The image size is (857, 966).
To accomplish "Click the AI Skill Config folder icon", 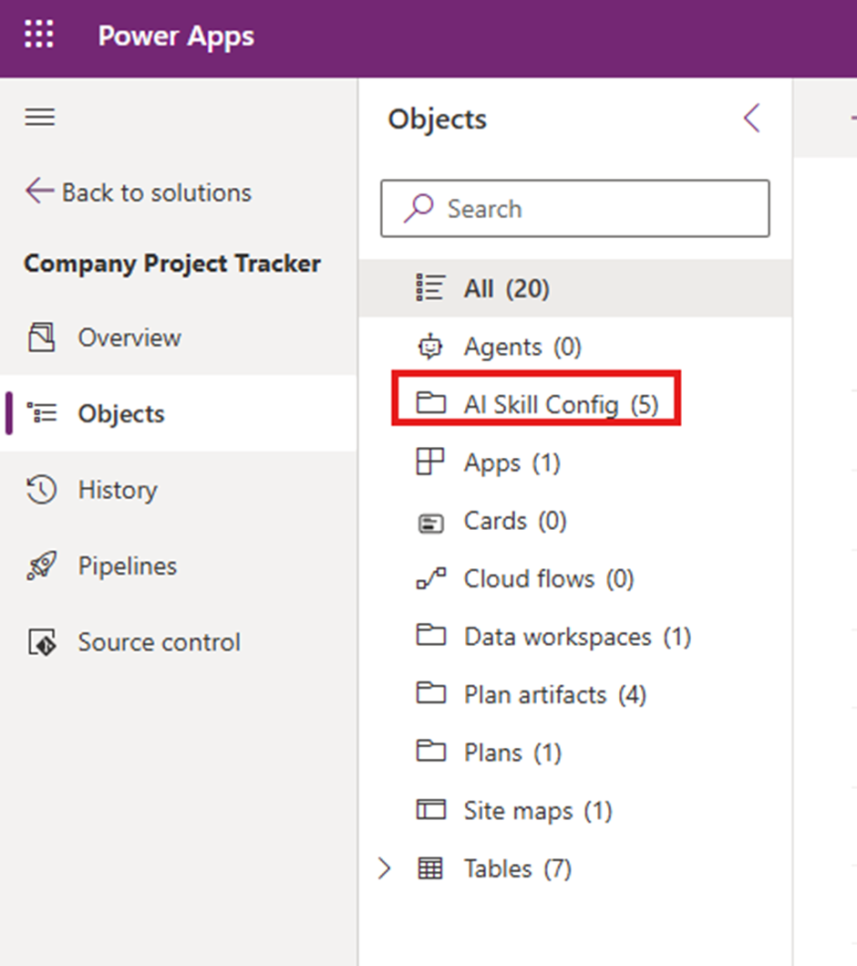I will (x=431, y=402).
